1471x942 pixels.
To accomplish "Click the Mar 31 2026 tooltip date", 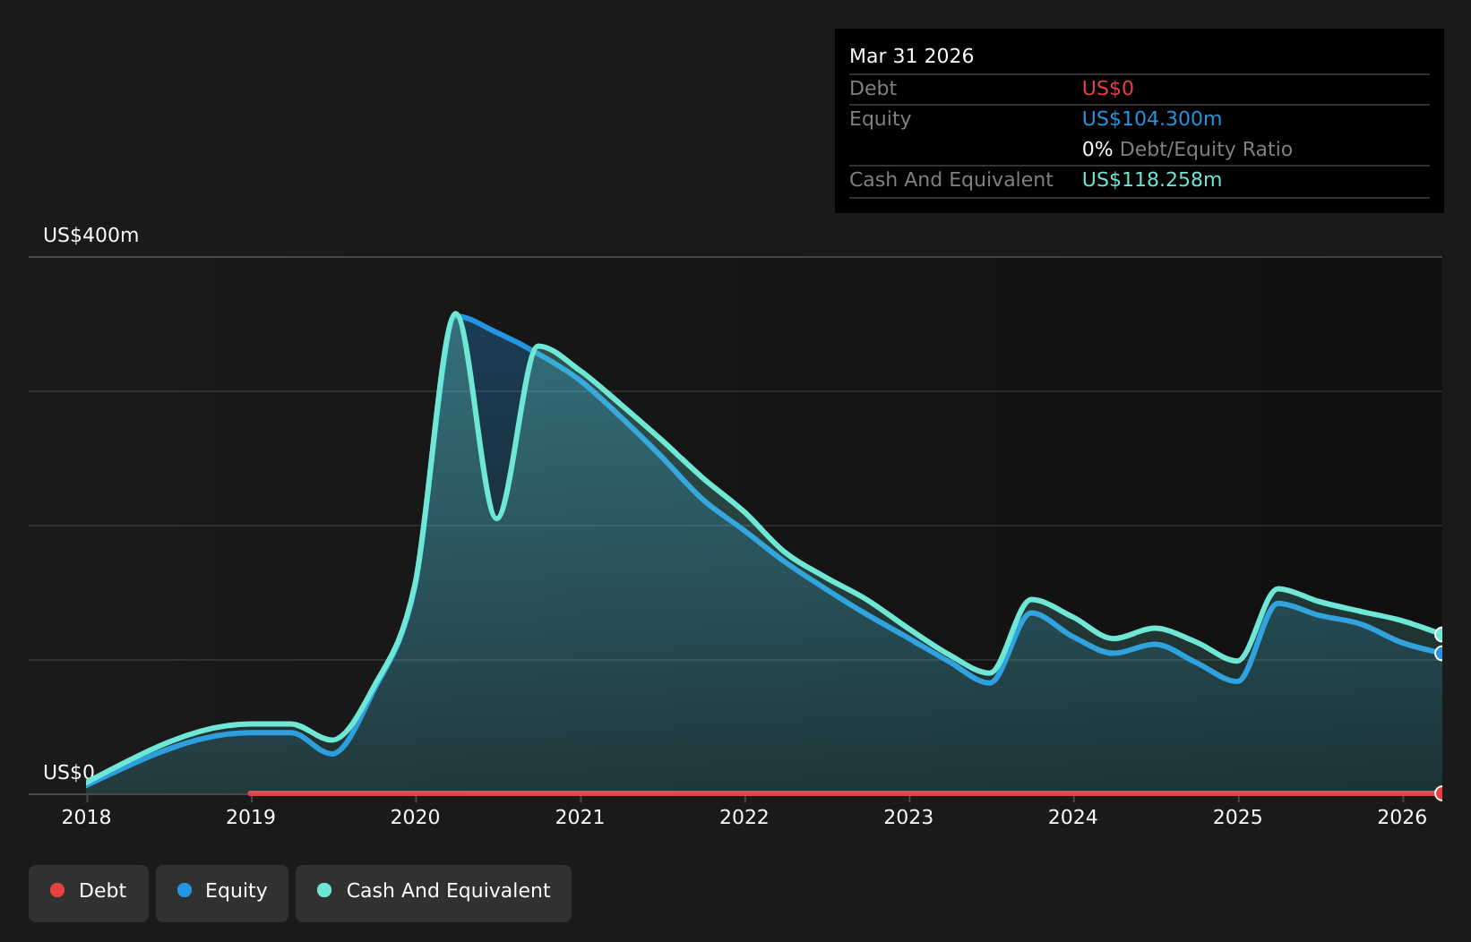I will 911,56.
